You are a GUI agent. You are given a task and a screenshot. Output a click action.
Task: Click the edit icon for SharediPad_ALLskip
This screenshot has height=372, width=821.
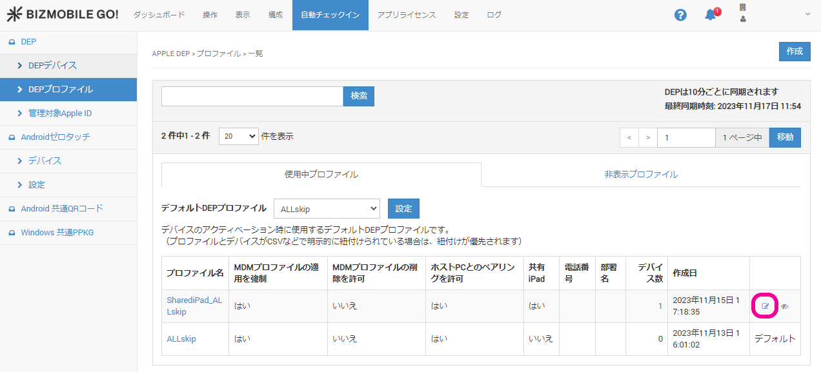click(765, 306)
